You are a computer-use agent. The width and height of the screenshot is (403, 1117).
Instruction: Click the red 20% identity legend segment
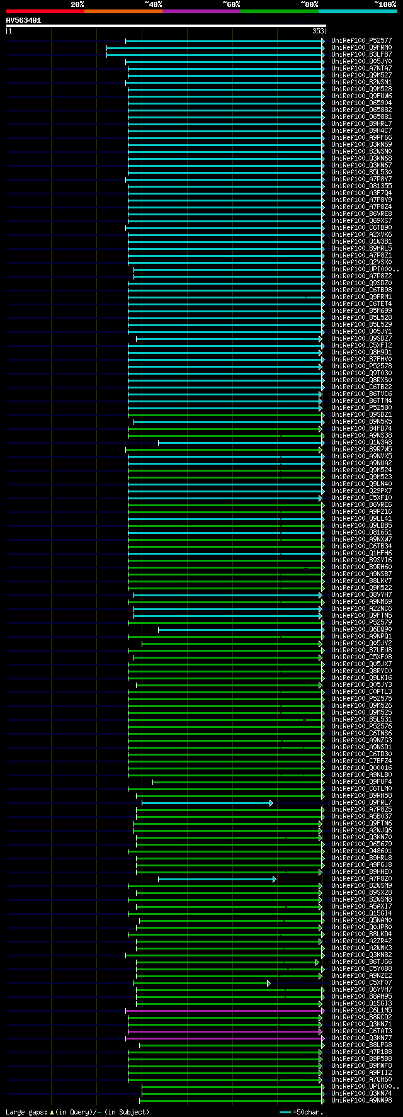pos(45,11)
